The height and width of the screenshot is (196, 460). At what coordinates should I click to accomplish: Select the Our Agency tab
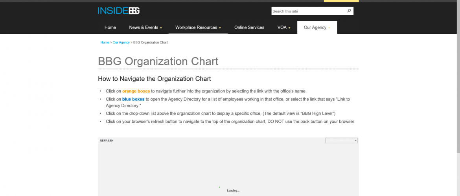click(317, 27)
